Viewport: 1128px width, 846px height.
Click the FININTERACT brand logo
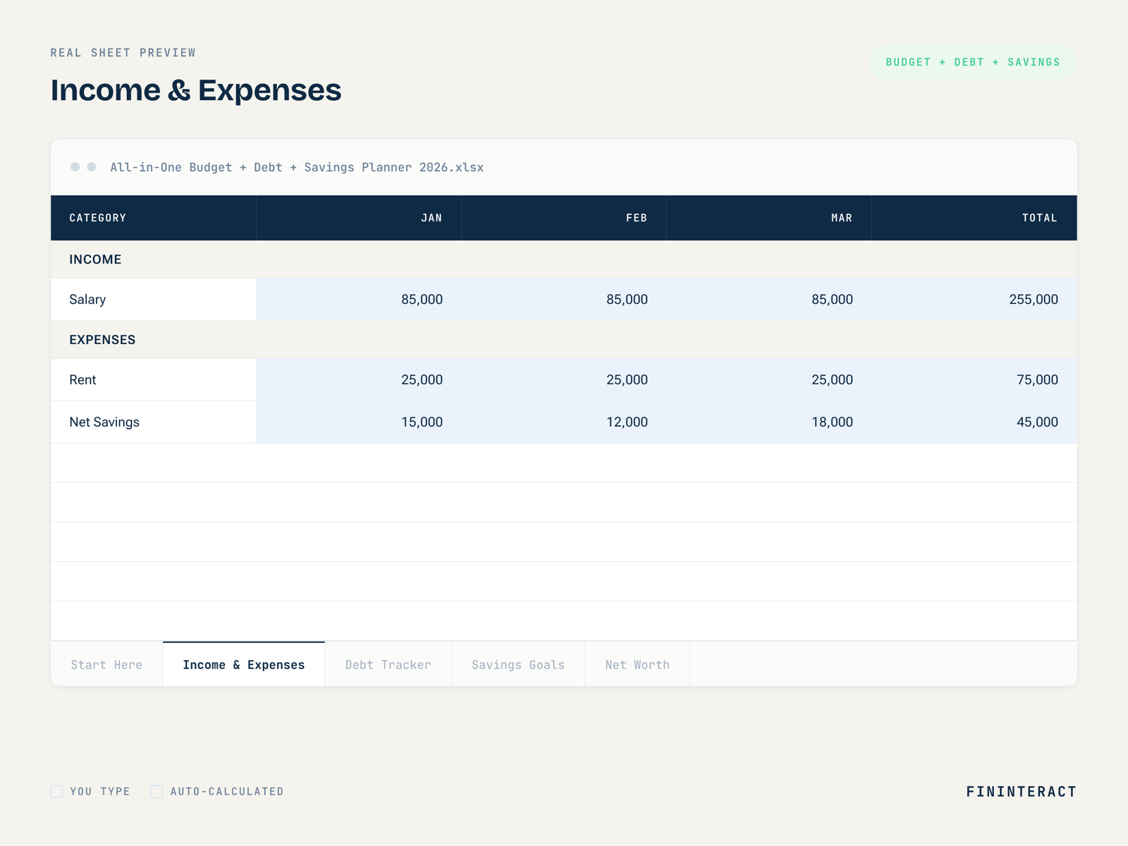pyautogui.click(x=1021, y=792)
